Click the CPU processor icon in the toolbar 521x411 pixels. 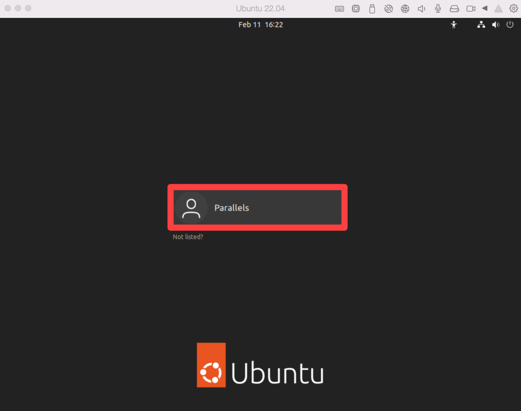356,8
